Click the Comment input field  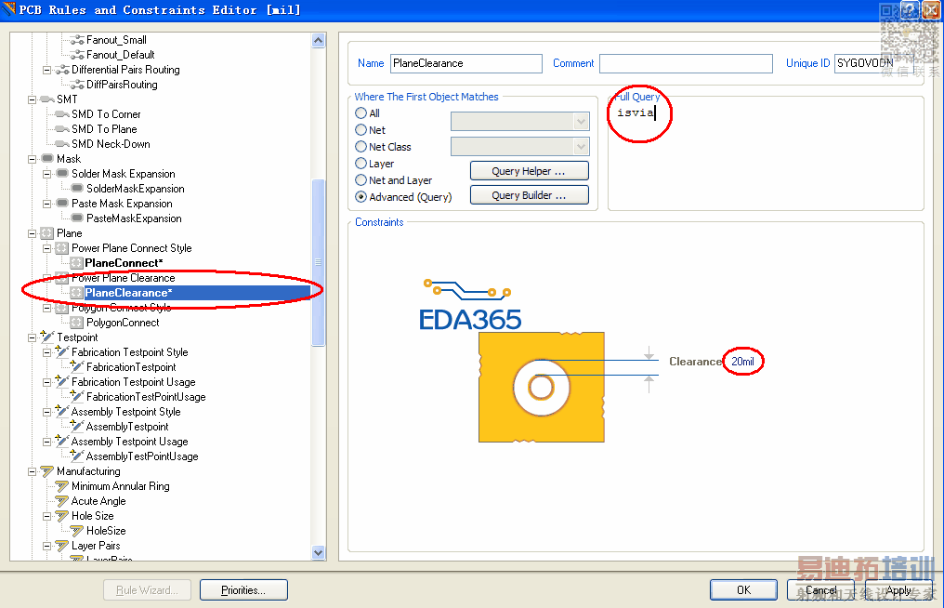click(x=686, y=63)
